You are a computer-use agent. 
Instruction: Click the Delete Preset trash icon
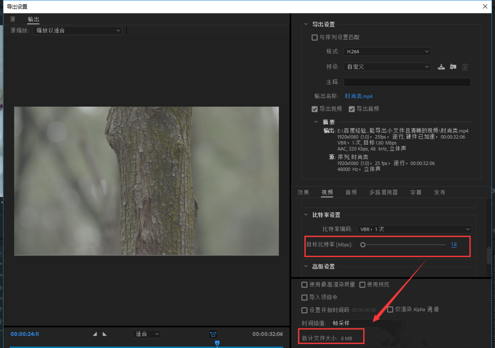465,66
